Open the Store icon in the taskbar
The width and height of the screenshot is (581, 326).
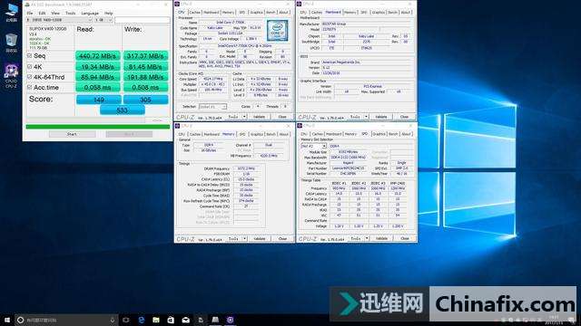click(x=171, y=320)
